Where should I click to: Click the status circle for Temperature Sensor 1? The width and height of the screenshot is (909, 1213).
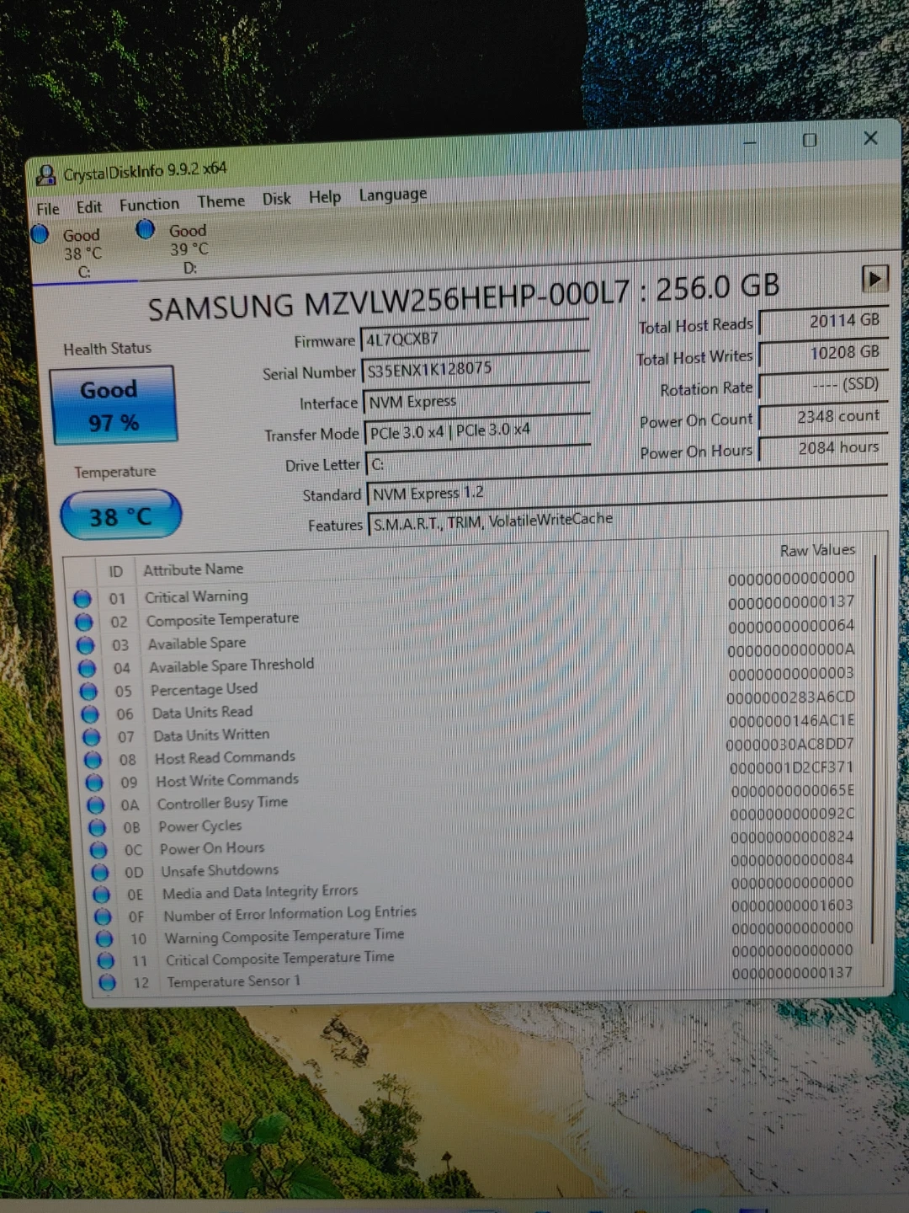107,982
